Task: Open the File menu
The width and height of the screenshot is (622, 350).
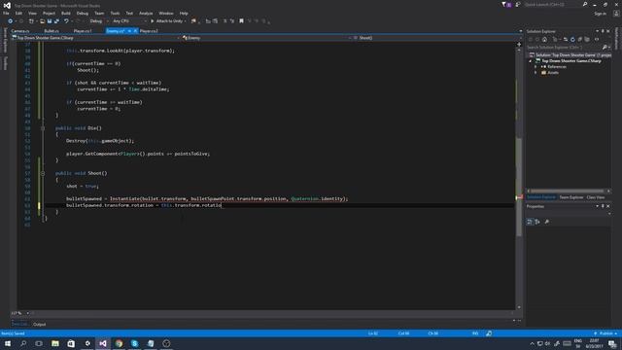Action: click(6, 14)
